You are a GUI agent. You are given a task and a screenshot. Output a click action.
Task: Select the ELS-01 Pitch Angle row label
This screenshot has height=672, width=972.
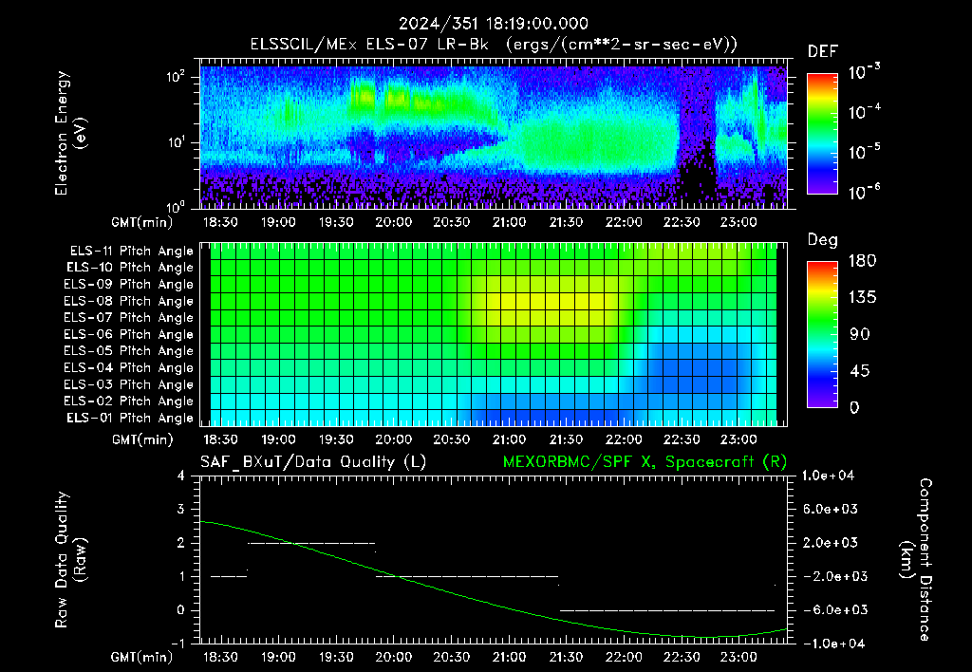pos(130,418)
